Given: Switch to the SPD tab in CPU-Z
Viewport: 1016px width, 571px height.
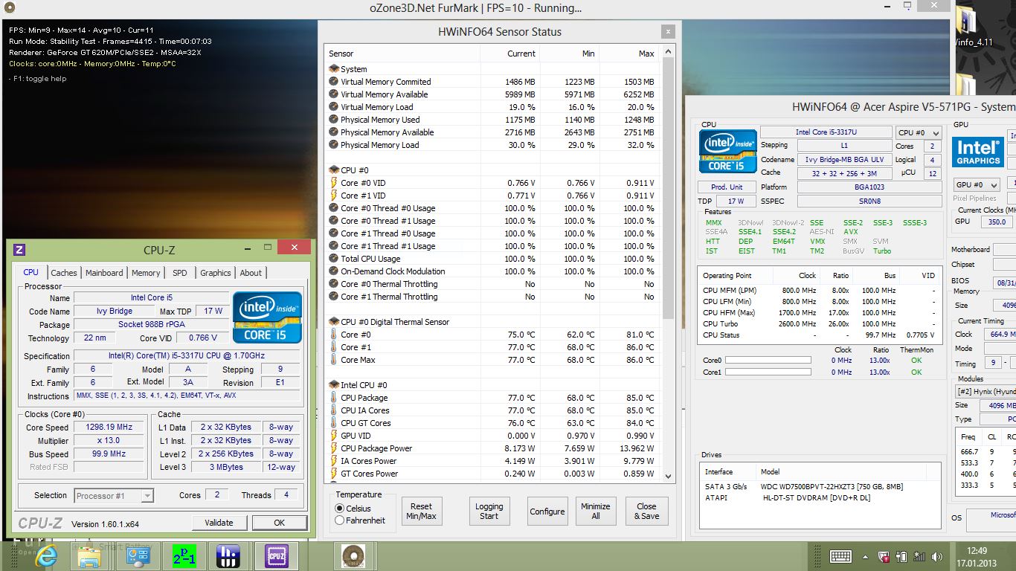Looking at the screenshot, I should point(180,273).
